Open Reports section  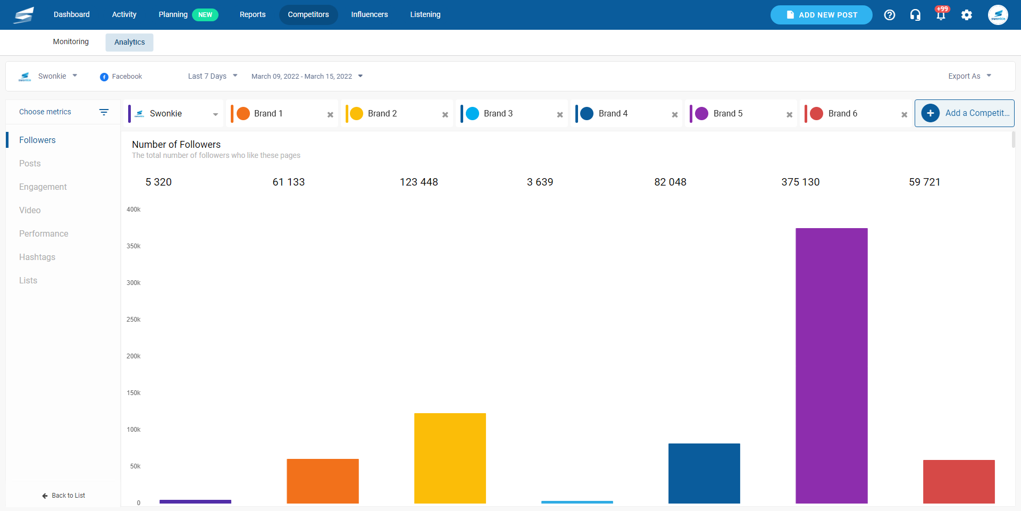tap(253, 15)
